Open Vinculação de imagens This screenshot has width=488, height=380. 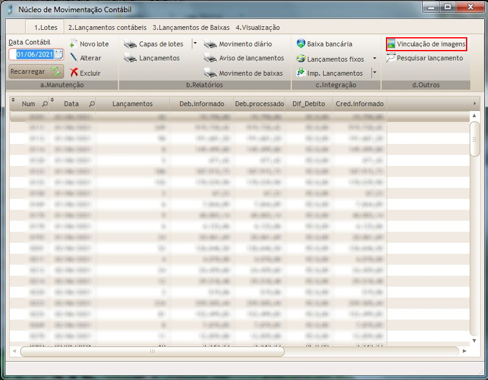(x=426, y=44)
